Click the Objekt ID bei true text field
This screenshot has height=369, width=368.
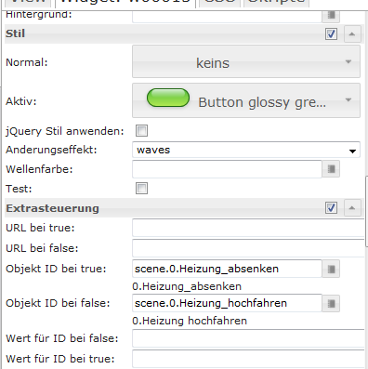pyautogui.click(x=227, y=269)
